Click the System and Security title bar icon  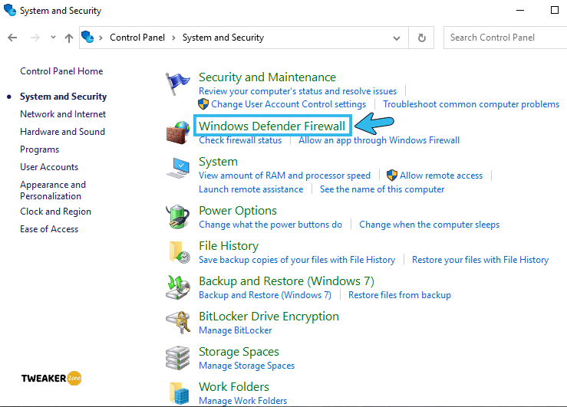coord(10,10)
